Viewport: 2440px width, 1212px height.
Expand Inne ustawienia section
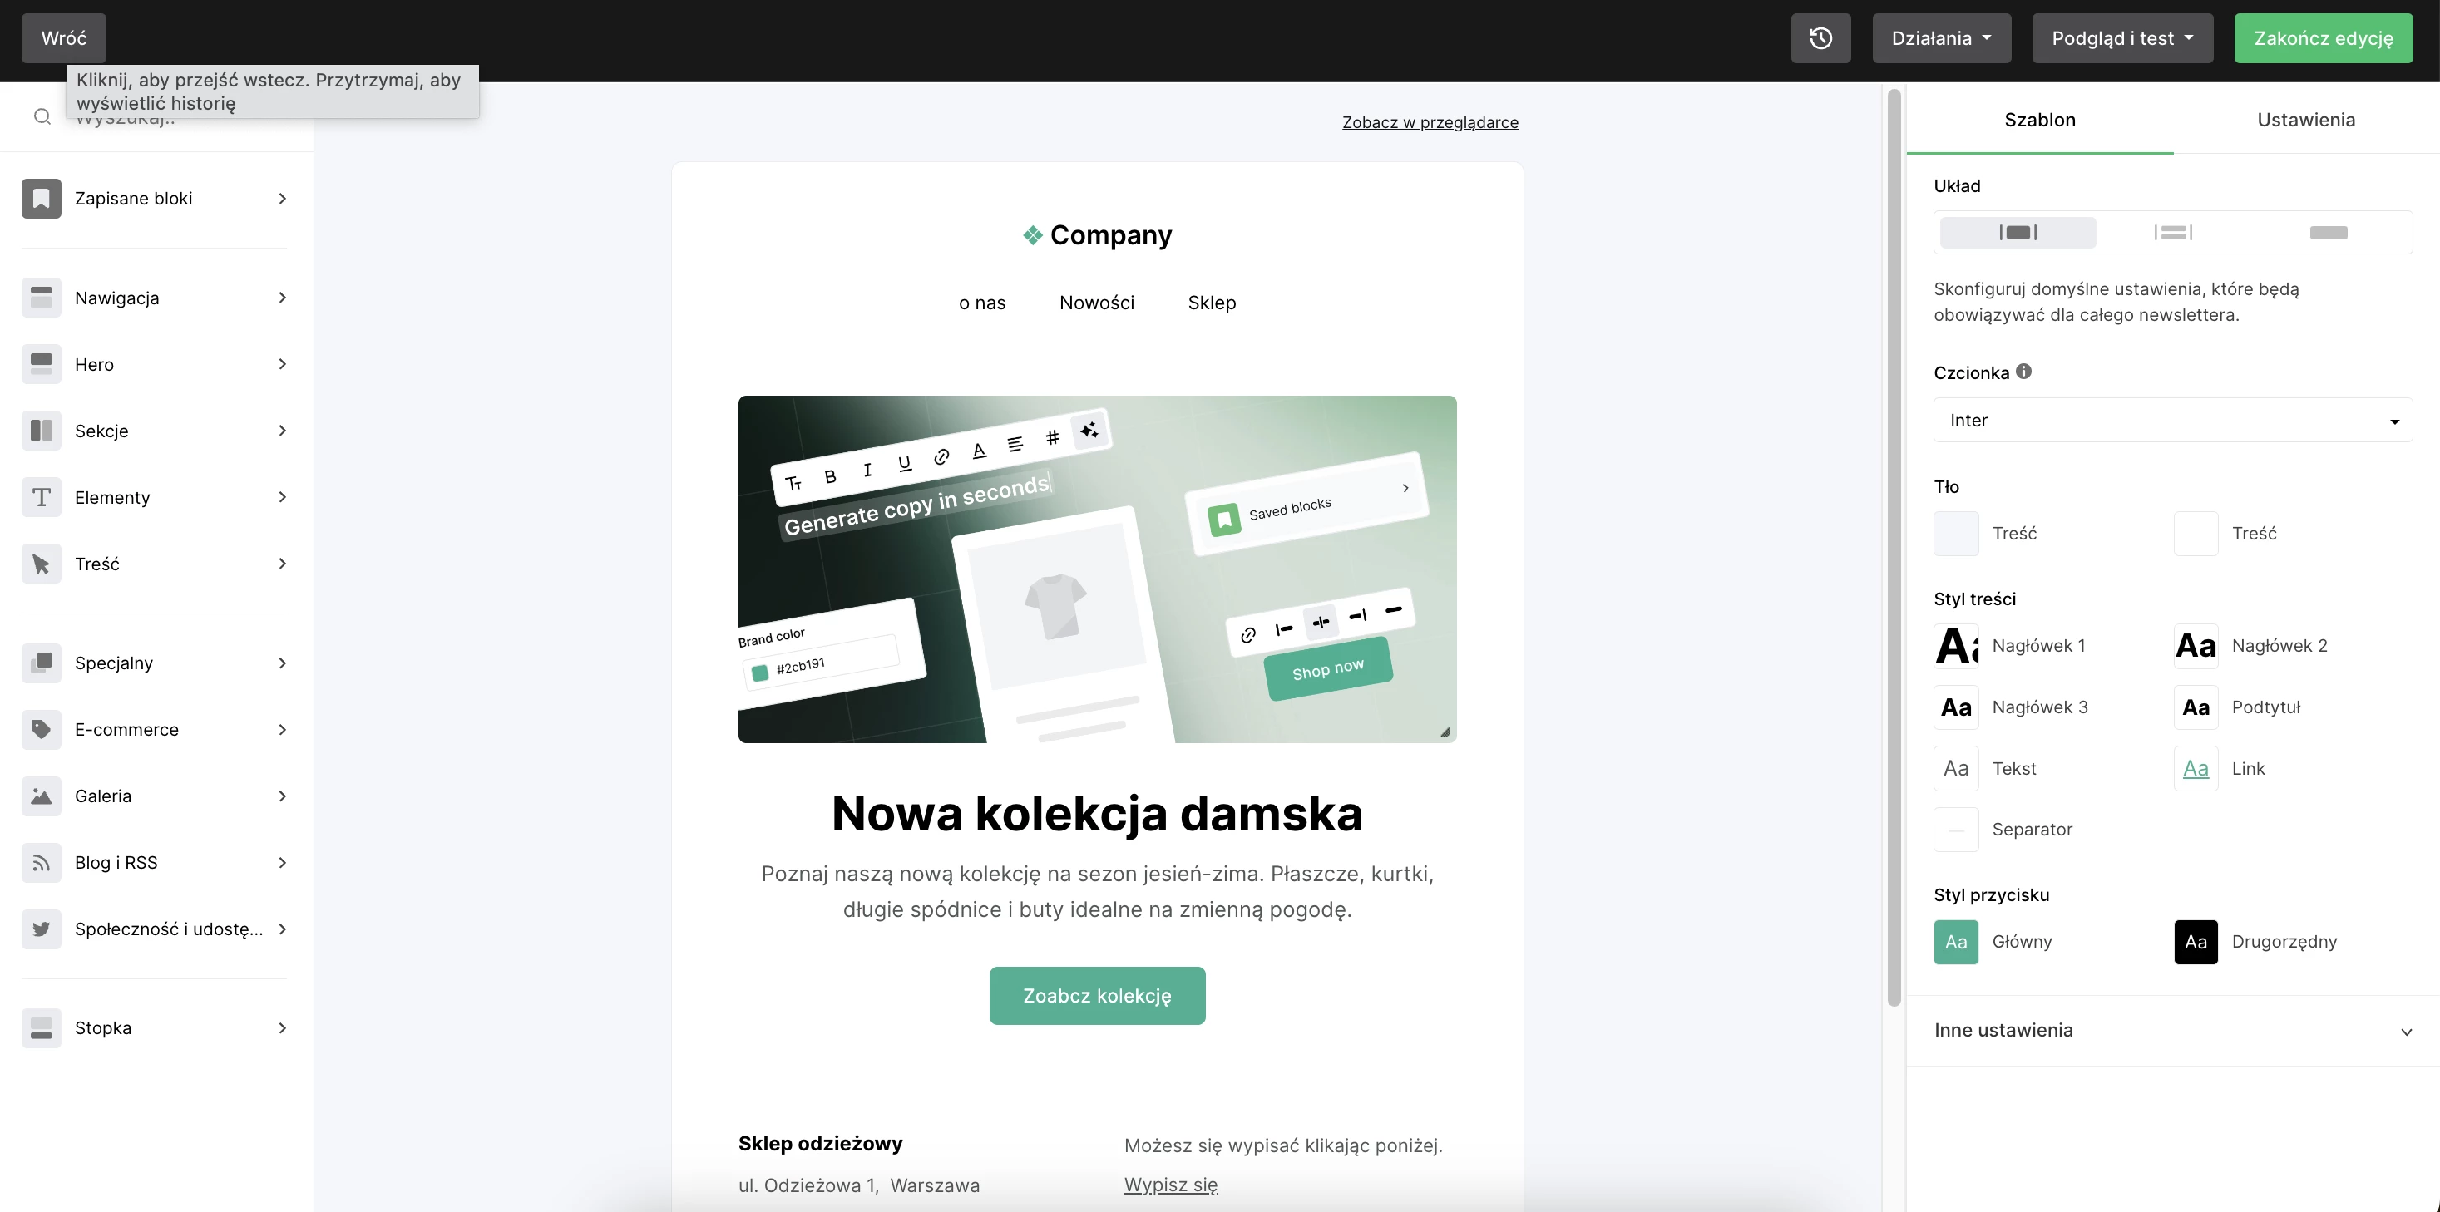(x=2173, y=1030)
